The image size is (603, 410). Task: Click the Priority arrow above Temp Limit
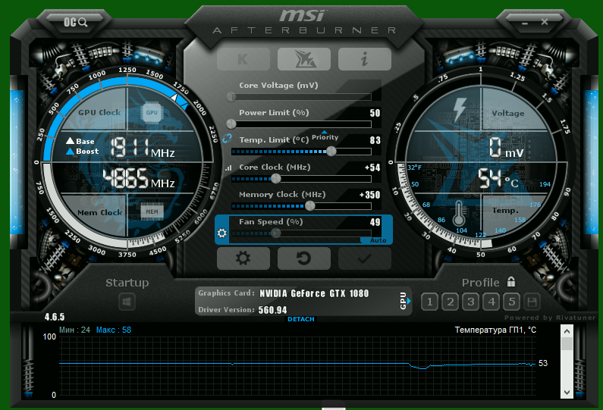point(324,132)
